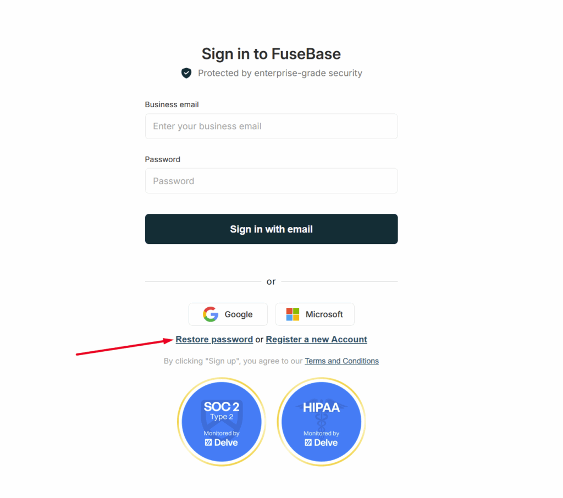Click the Google logo icon
The height and width of the screenshot is (498, 563).
pos(211,314)
